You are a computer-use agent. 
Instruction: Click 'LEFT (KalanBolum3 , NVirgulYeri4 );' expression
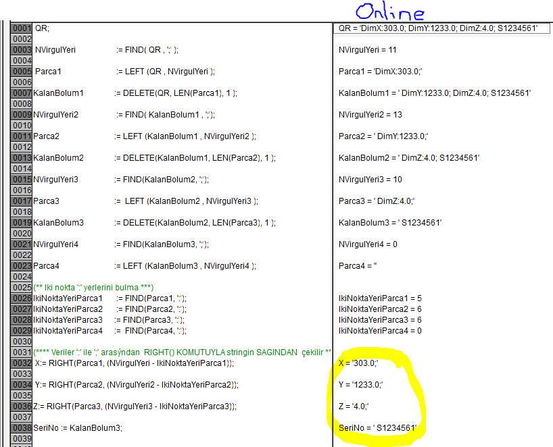(189, 266)
